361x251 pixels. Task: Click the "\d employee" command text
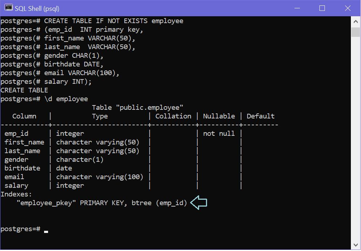click(x=66, y=99)
